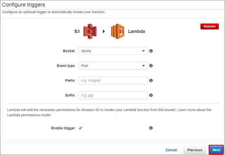Open the info icon beside the Suffix field
The image size is (225, 155).
click(151, 95)
